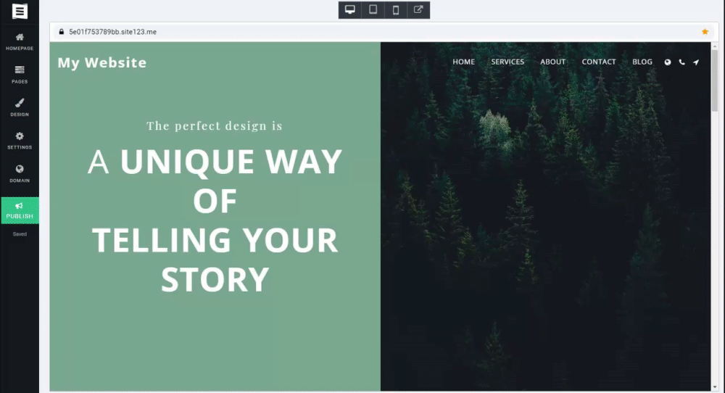Screen dimensions: 725x393
Task: Click the scrollbar up arrow
Action: tap(714, 46)
